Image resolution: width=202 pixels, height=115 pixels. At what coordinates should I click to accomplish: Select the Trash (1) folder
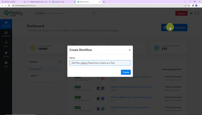(34, 76)
